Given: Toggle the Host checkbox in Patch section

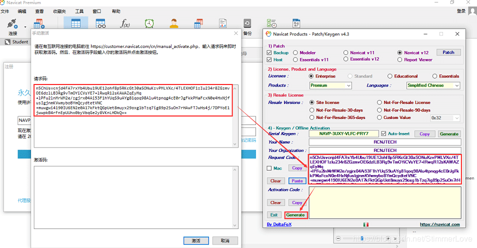Looking at the screenshot, I should pos(269,59).
